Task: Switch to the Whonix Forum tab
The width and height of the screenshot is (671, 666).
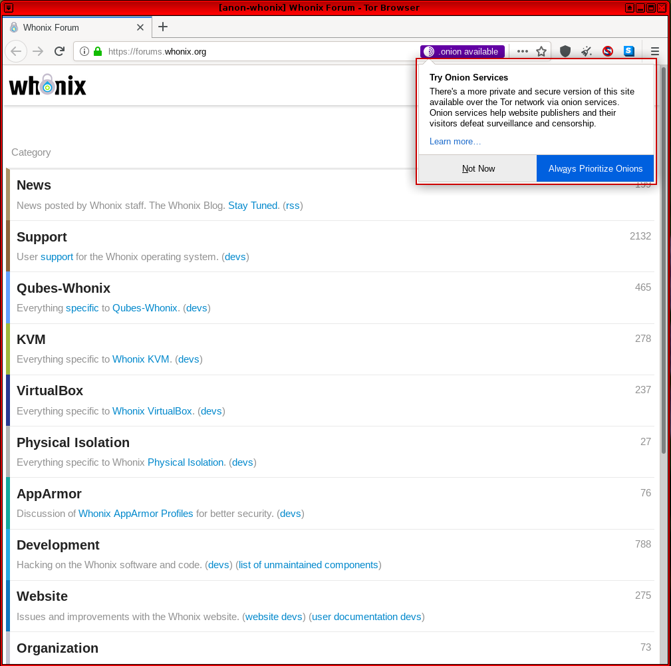Action: (x=73, y=27)
